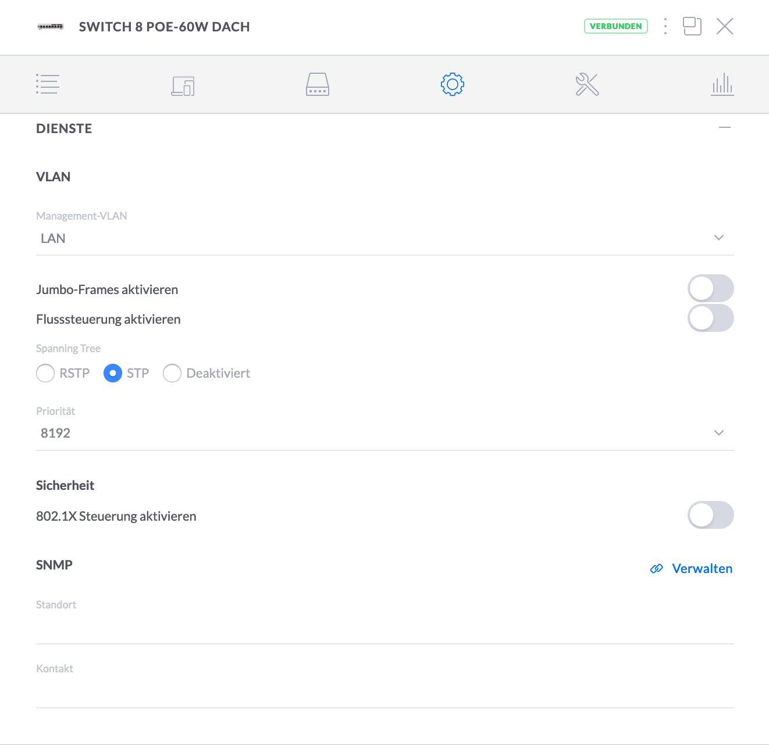This screenshot has width=769, height=745.
Task: Select the RSTP radio button
Action: point(45,373)
